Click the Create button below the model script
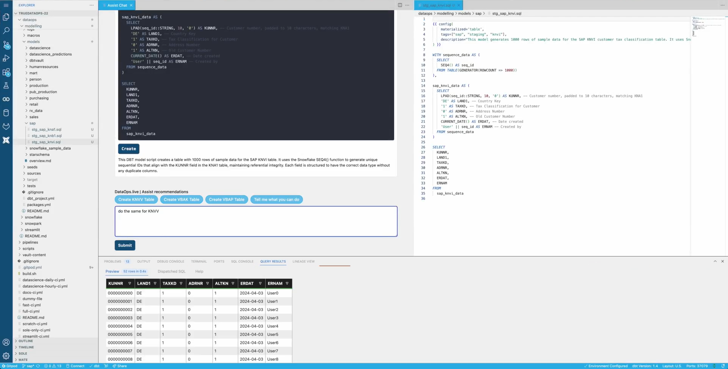Viewport: 728px width, 369px height. (x=128, y=149)
